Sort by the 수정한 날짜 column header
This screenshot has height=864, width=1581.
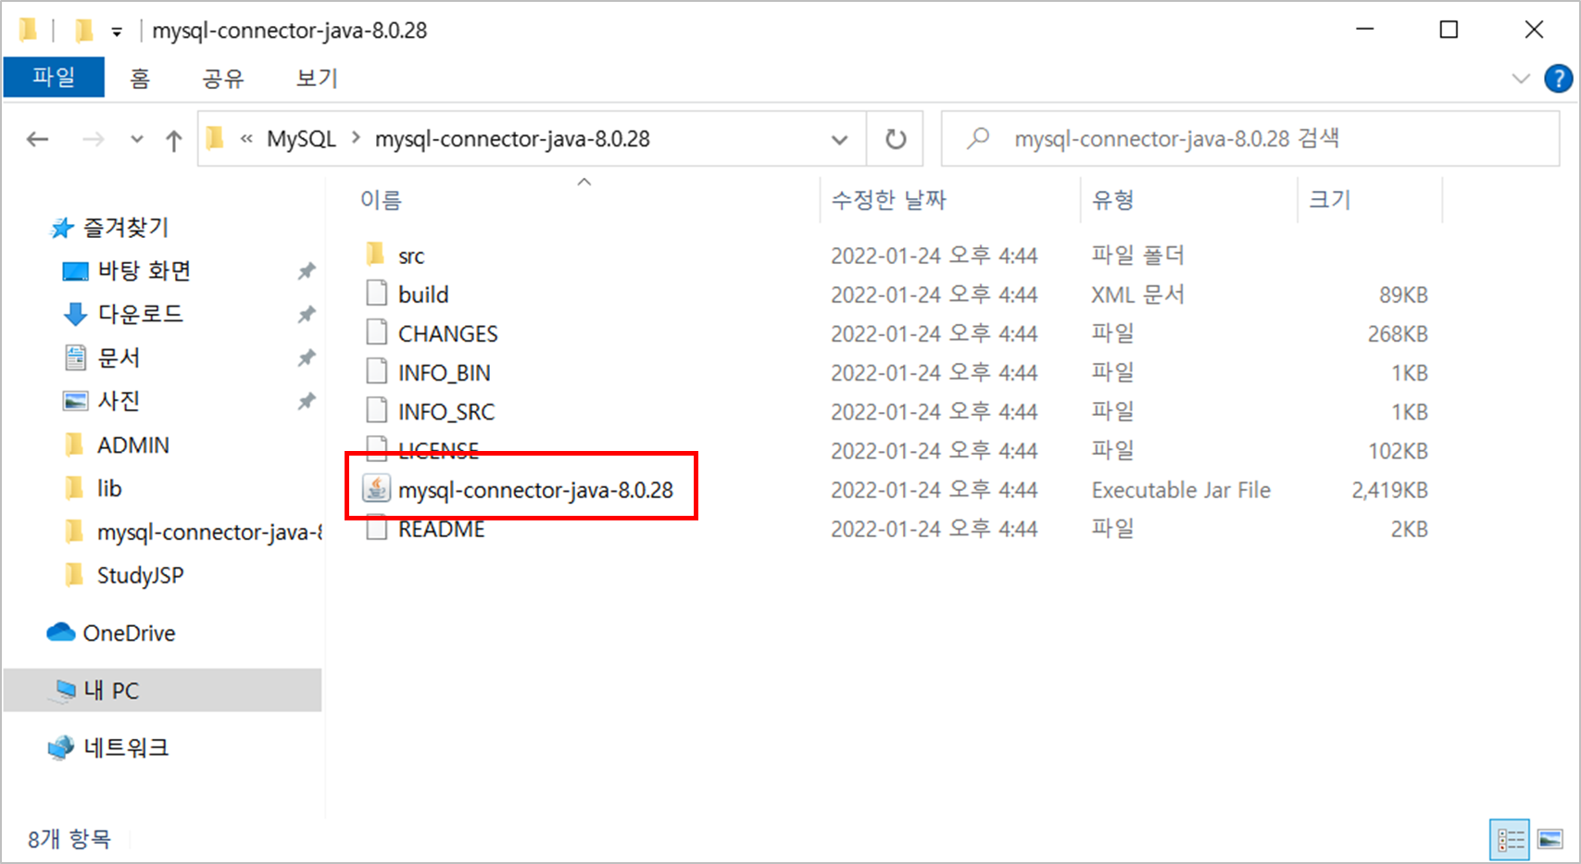(x=888, y=200)
